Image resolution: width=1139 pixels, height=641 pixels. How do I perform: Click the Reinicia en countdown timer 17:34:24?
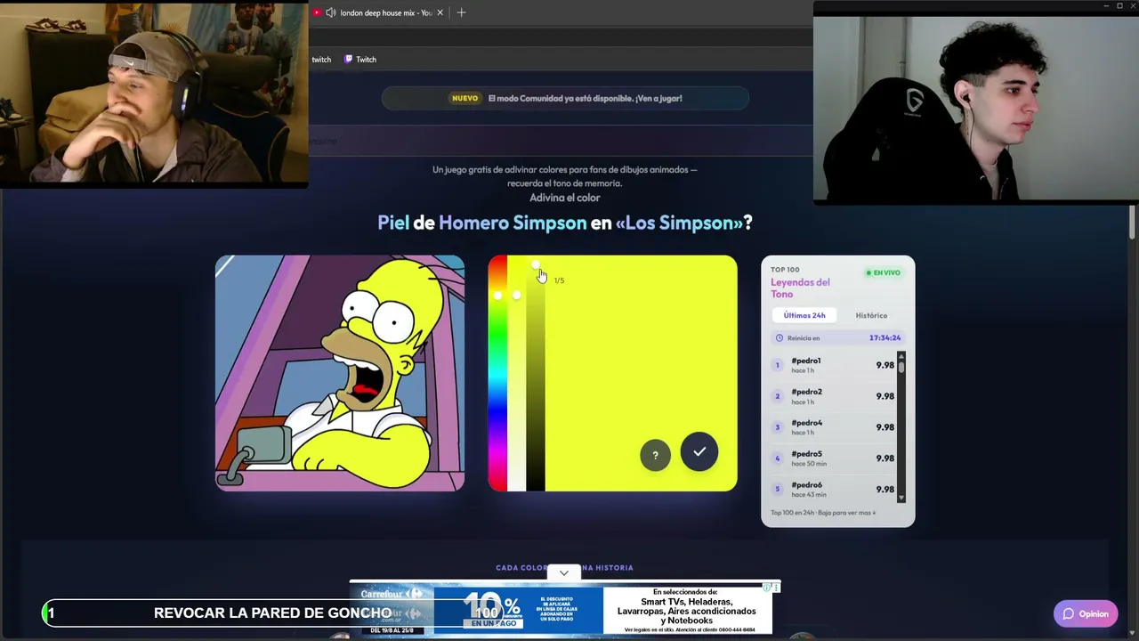[885, 338]
